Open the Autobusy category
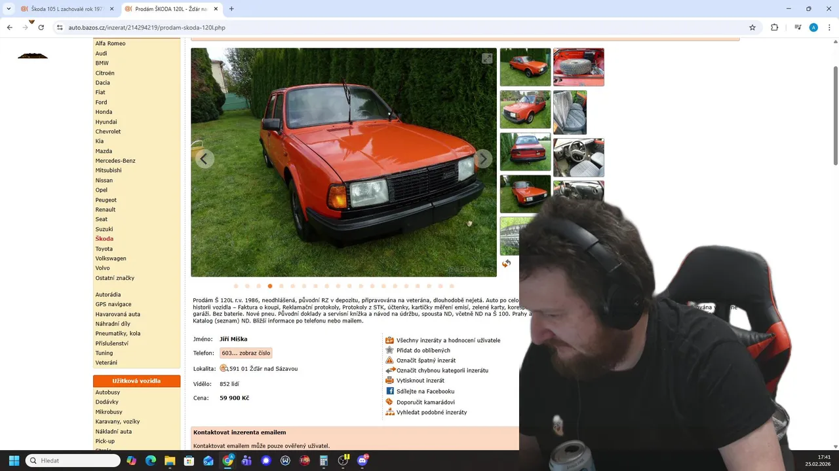Viewport: 839px width, 471px height. [107, 392]
